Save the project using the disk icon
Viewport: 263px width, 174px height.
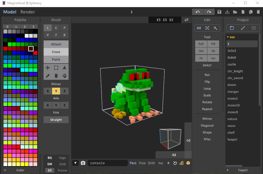click(219, 12)
